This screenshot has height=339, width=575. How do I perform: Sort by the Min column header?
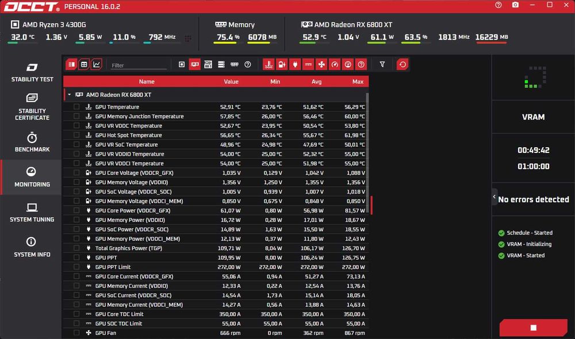pyautogui.click(x=275, y=82)
